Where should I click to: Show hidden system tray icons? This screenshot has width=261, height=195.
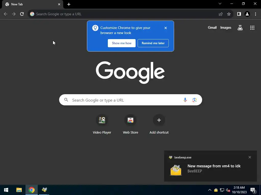pyautogui.click(x=210, y=190)
